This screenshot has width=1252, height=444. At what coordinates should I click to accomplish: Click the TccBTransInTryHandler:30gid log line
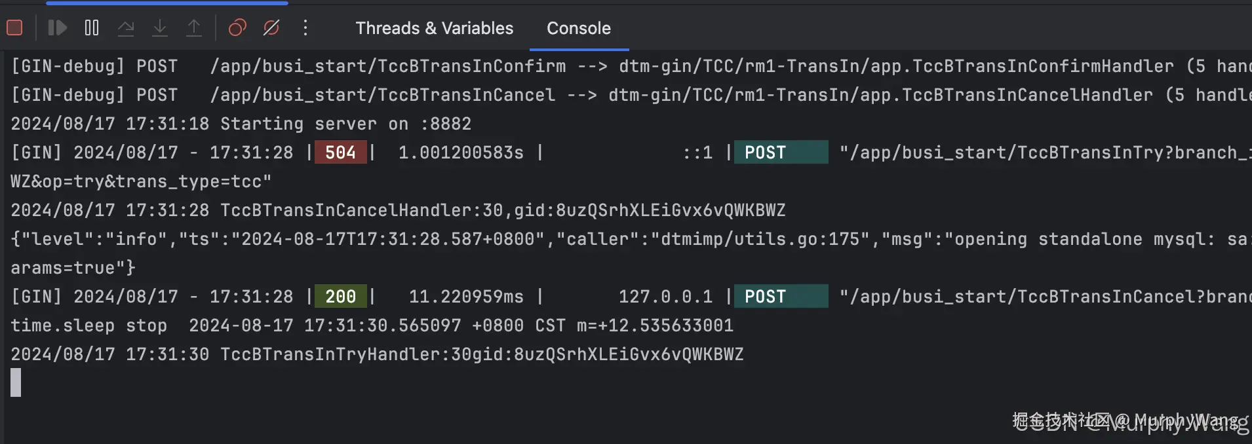[x=376, y=354]
